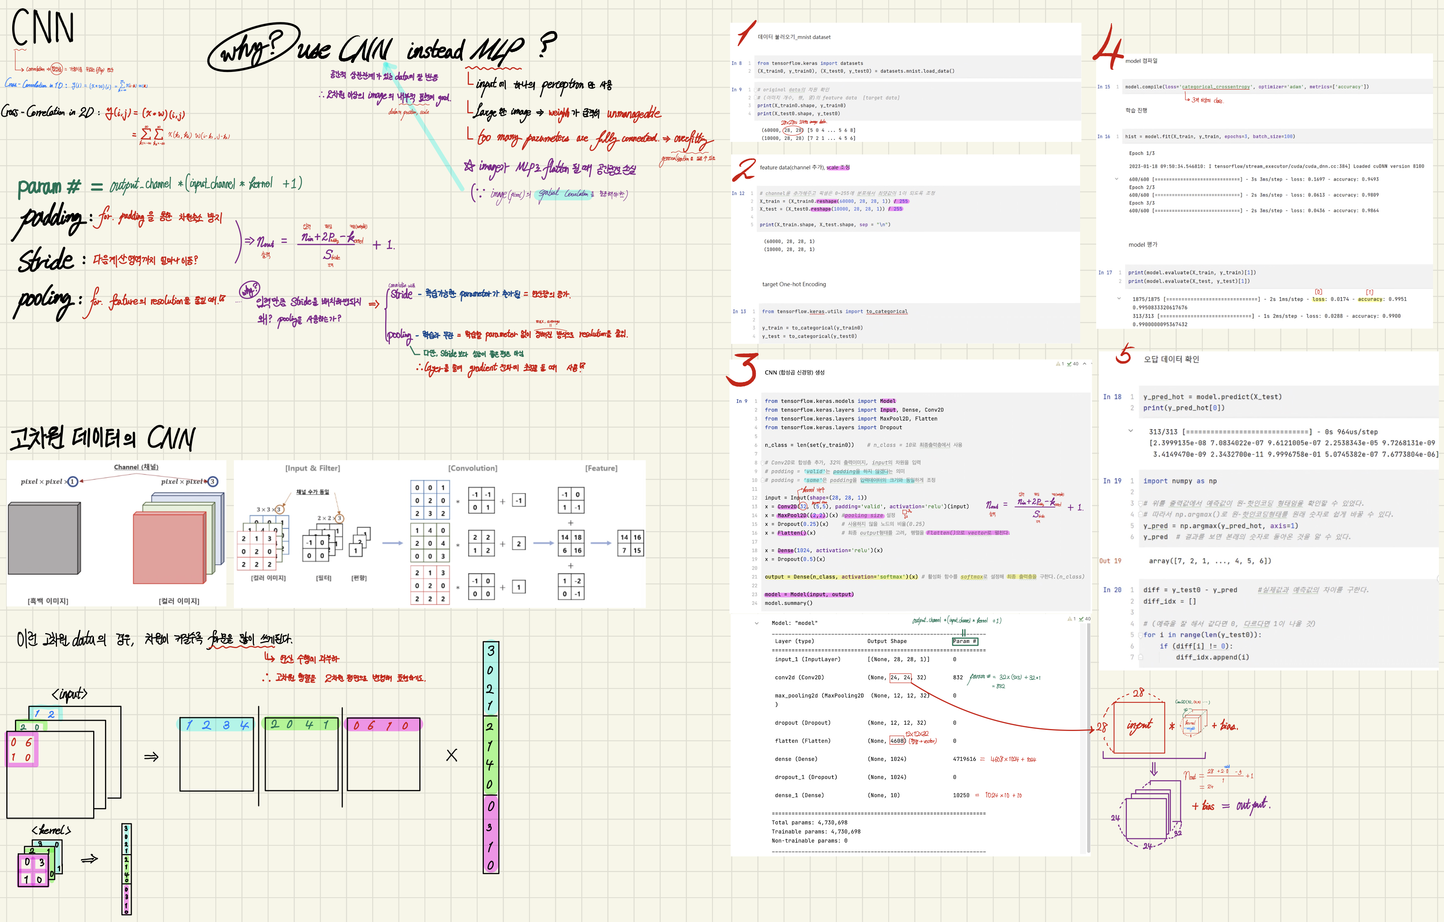
Task: Collapse the Model summary output
Action: coord(757,623)
